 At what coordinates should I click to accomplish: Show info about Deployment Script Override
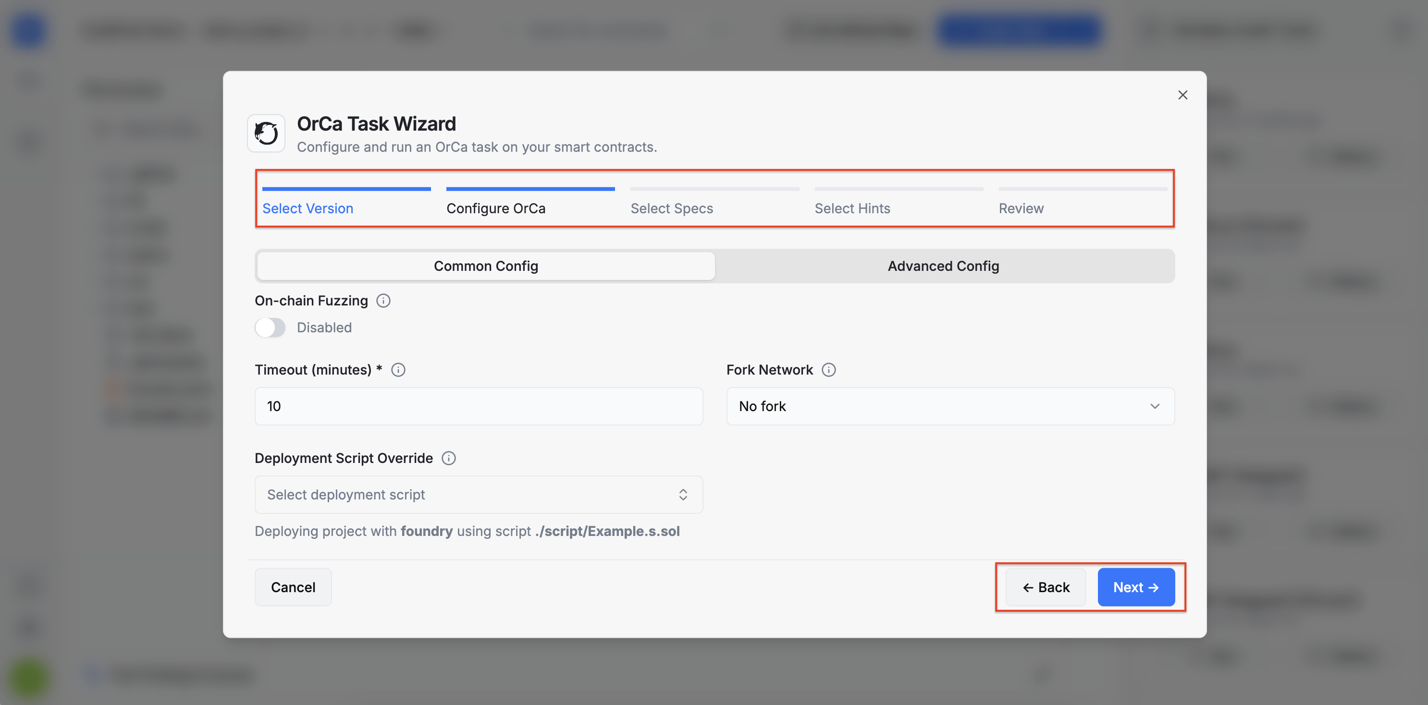point(448,458)
